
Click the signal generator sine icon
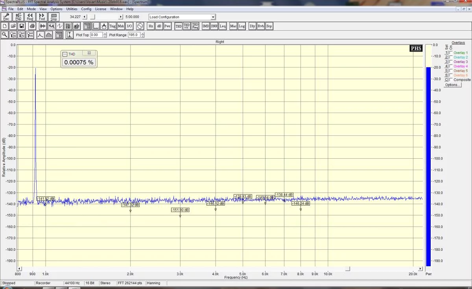click(140, 26)
